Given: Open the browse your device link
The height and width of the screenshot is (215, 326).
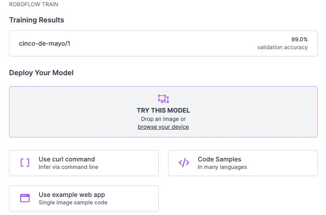Looking at the screenshot, I should [x=163, y=127].
